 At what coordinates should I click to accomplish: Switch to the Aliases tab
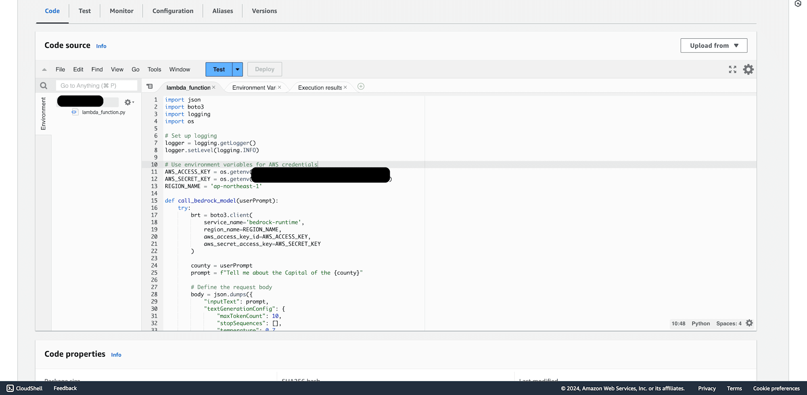point(223,11)
